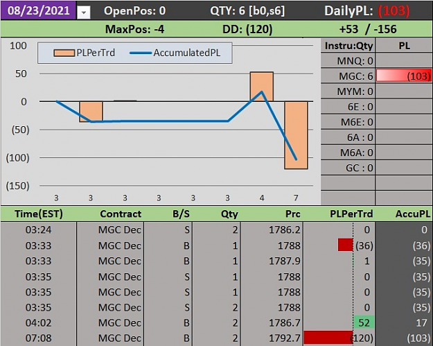This screenshot has width=433, height=346.
Task: Select the DD: (120) cell
Action: click(x=247, y=29)
